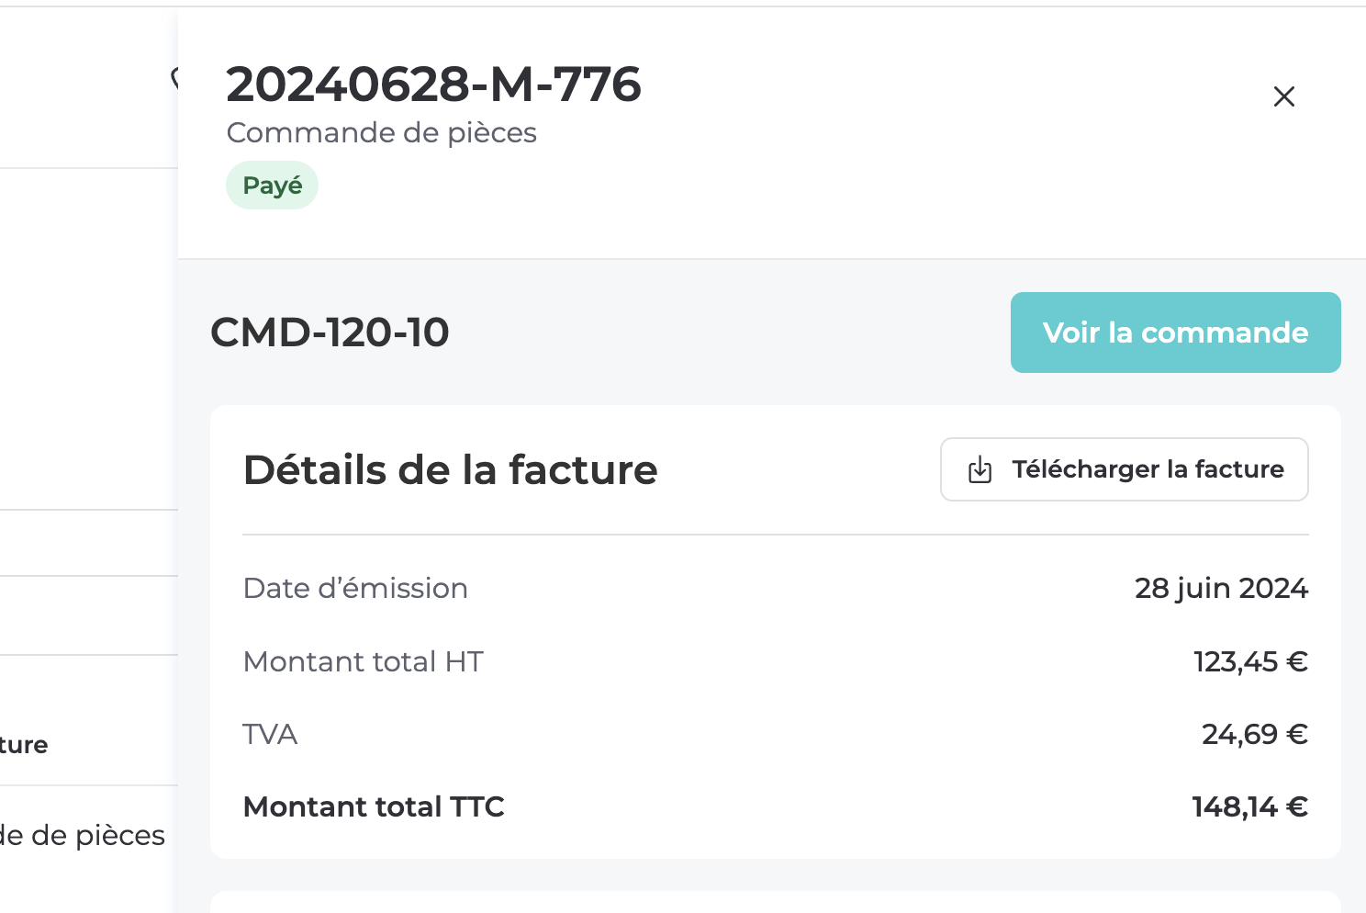Click the partial icon left of invoice title
Image resolution: width=1366 pixels, height=913 pixels.
click(x=174, y=79)
